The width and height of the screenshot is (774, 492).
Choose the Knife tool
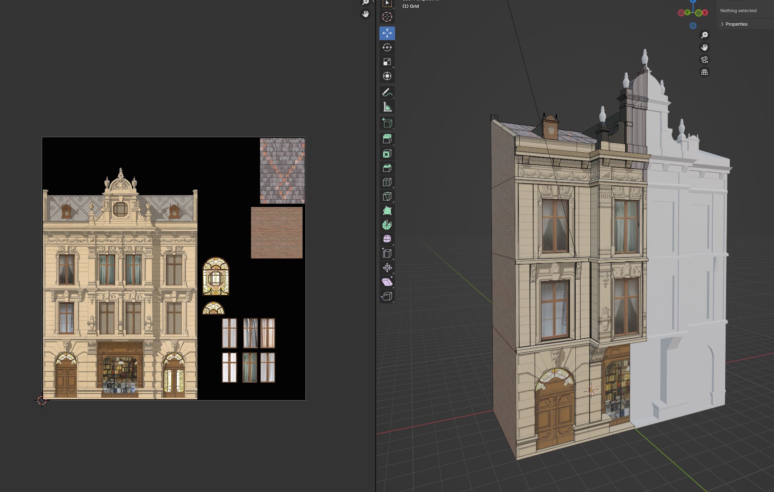387,196
